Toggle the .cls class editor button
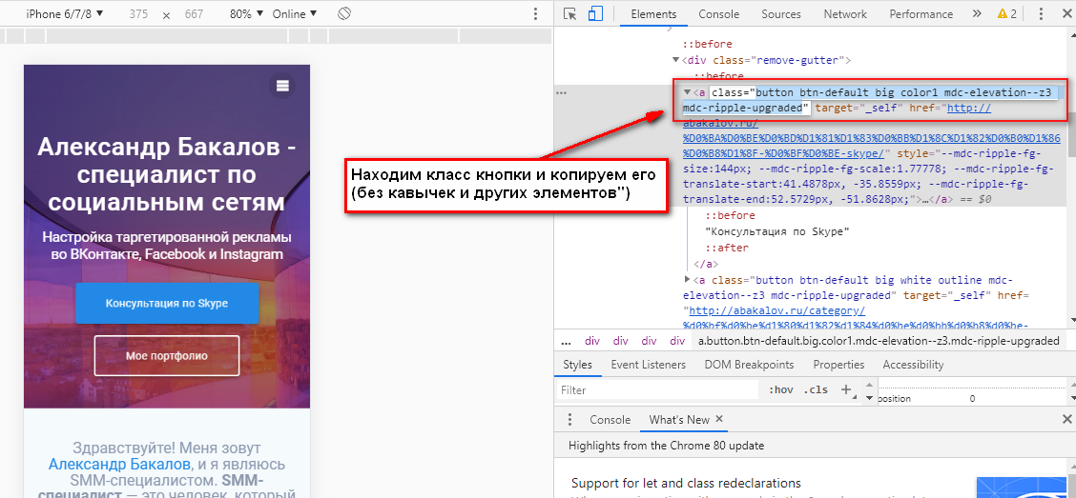 816,389
